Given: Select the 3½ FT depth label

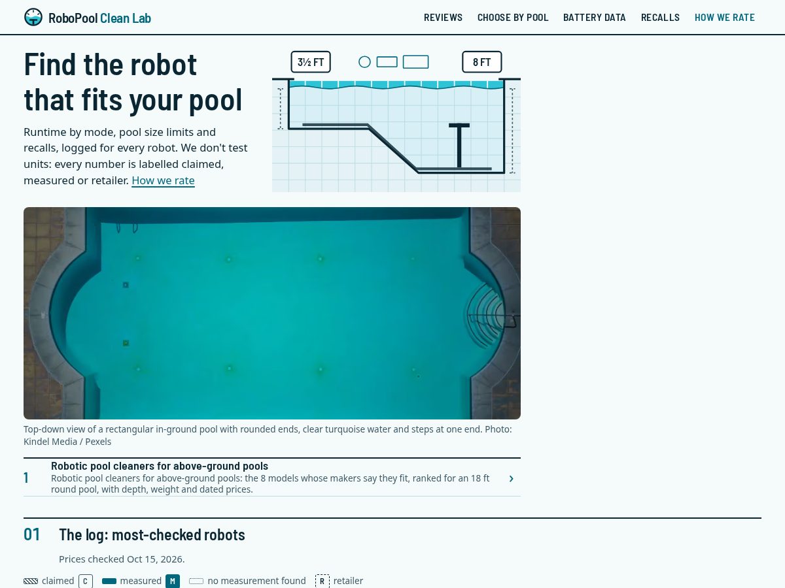Looking at the screenshot, I should pos(311,62).
